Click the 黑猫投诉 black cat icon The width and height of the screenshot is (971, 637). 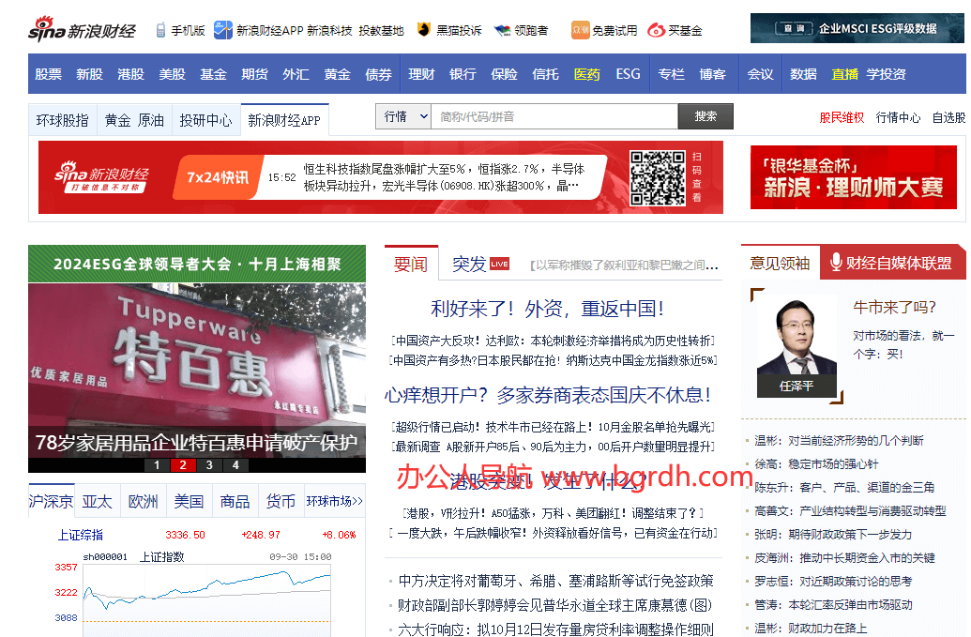[423, 30]
